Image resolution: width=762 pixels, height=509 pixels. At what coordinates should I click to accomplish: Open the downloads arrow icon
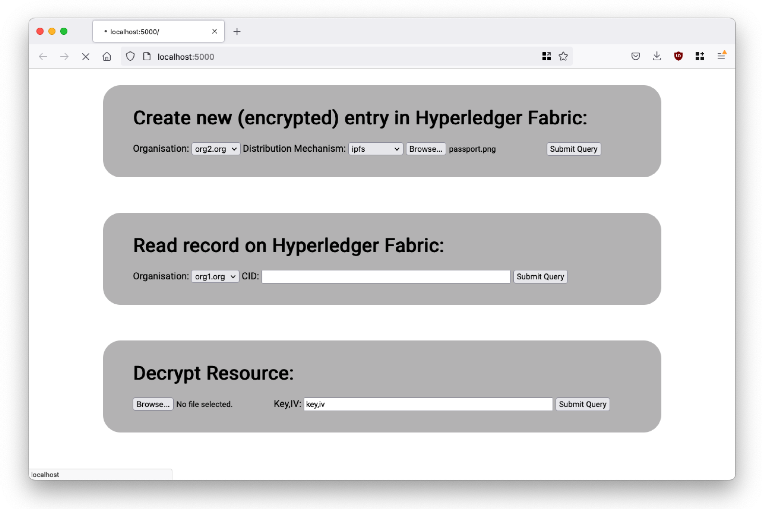click(x=657, y=56)
